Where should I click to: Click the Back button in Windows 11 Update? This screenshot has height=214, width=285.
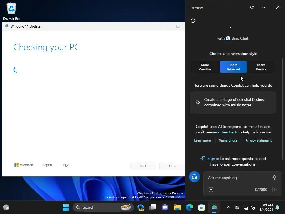[x=143, y=166]
